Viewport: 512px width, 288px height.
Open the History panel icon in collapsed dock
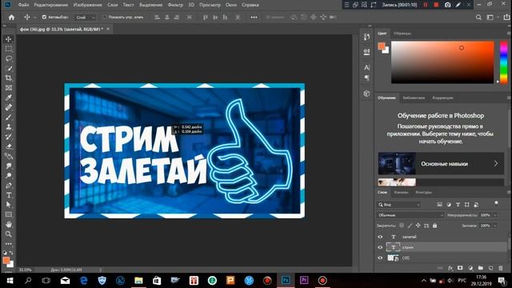coord(366,37)
